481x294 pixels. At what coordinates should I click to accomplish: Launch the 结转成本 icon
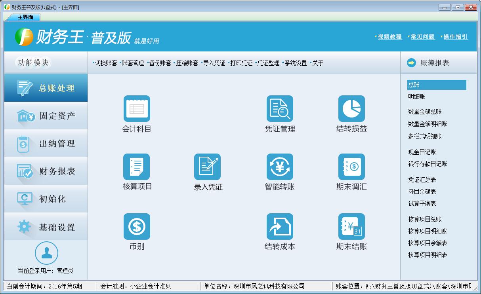(280, 227)
